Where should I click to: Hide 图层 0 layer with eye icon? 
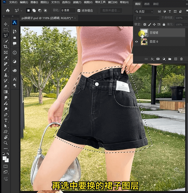pos(136,41)
